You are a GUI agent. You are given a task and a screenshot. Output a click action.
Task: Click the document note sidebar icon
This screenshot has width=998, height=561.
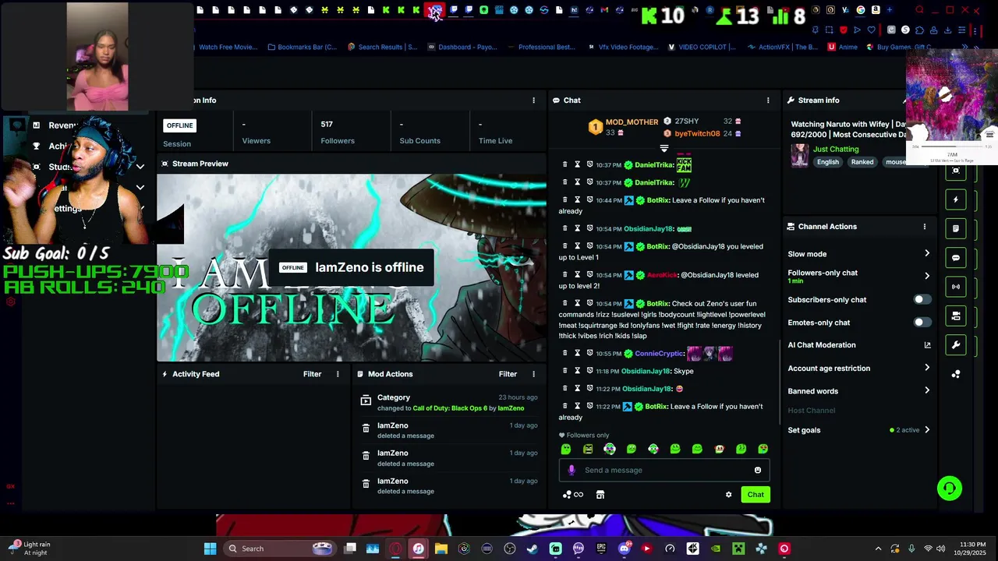coord(956,228)
